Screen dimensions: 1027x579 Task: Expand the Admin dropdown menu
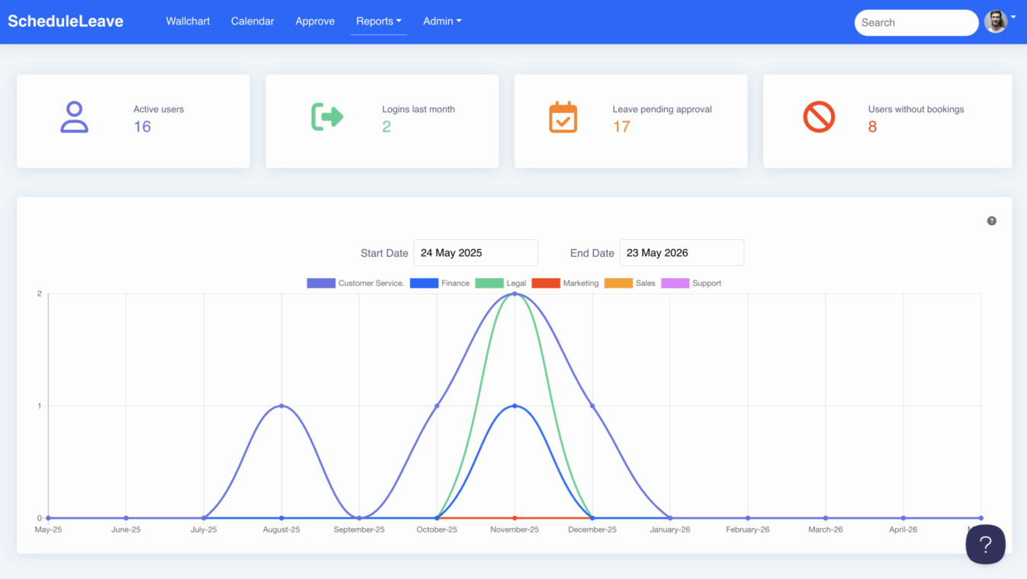click(x=442, y=21)
